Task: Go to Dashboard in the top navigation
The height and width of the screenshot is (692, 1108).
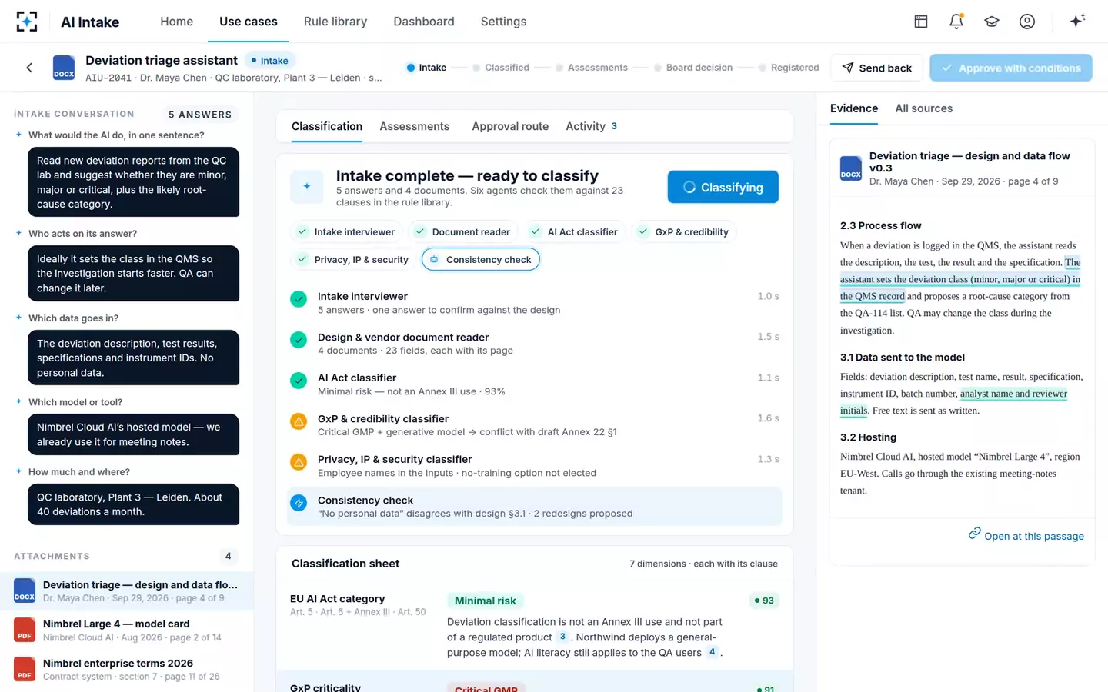Action: tap(424, 22)
